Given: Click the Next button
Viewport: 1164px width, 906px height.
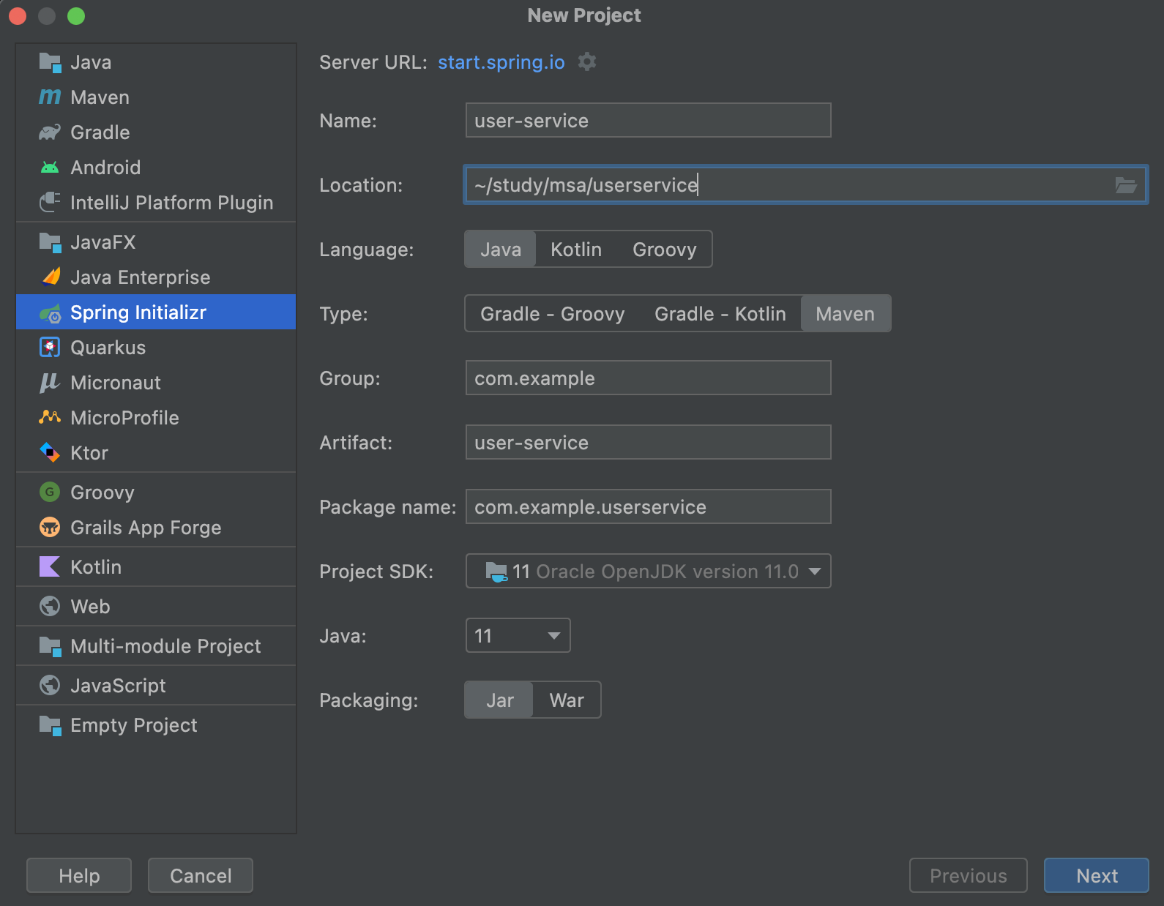Looking at the screenshot, I should [1097, 875].
